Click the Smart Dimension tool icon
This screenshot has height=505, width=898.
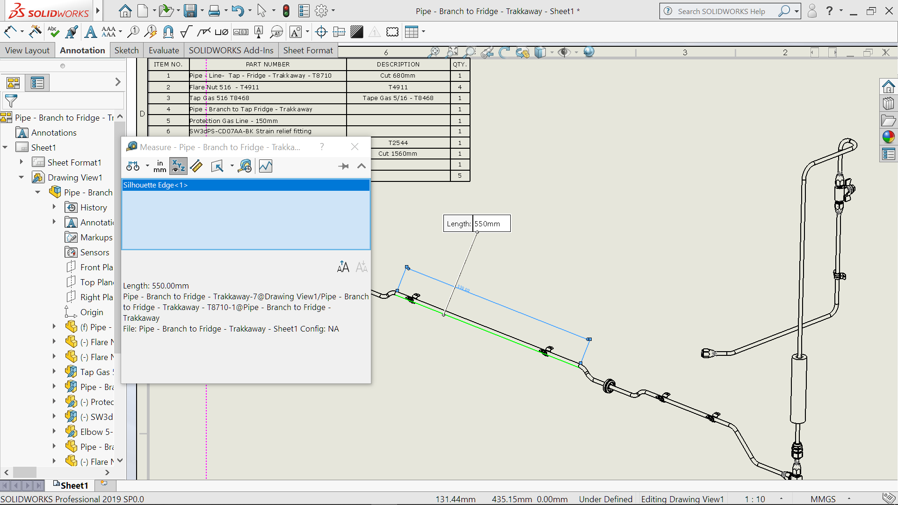(x=10, y=32)
